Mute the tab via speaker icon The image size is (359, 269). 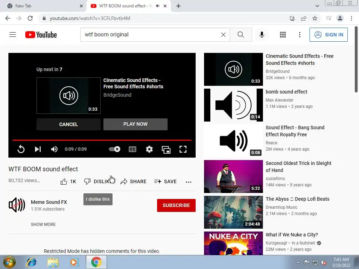tap(158, 6)
